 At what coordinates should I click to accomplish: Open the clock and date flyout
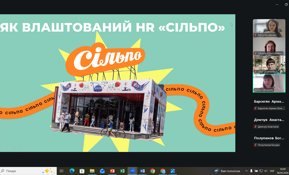pos(282,171)
